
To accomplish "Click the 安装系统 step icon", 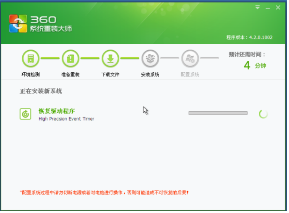I will click(150, 58).
